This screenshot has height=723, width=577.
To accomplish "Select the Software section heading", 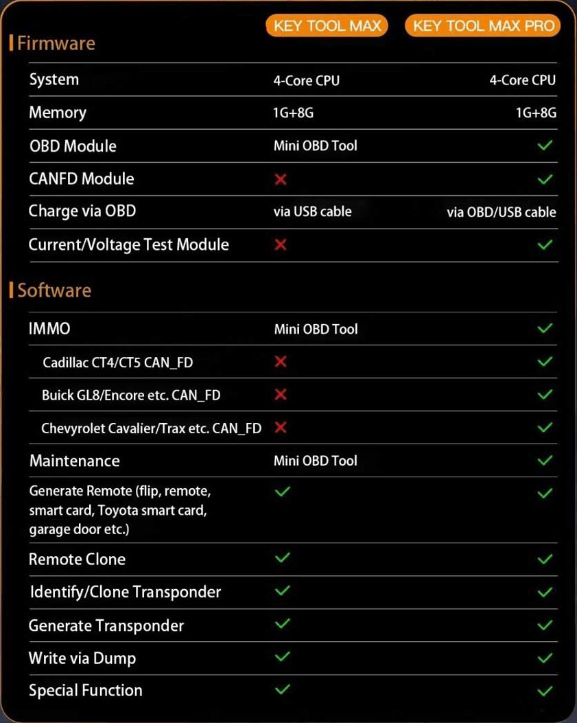I will pos(54,290).
